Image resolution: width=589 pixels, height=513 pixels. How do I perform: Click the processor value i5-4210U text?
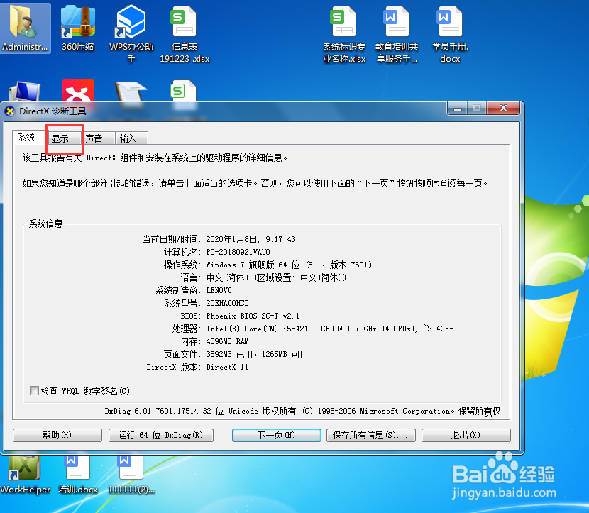330,329
